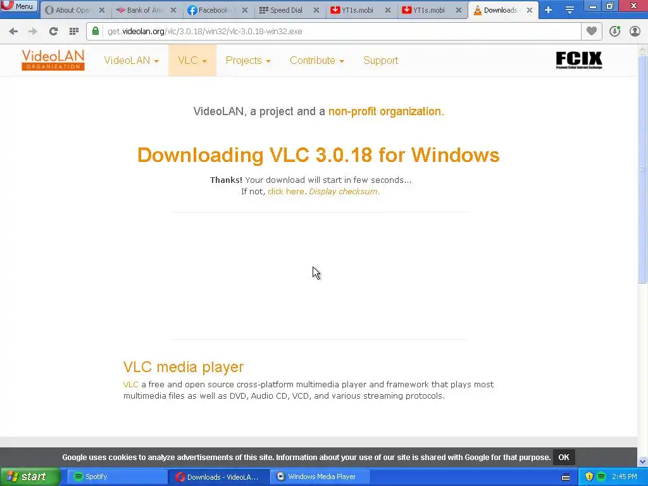This screenshot has height=486, width=648.
Task: Click the keyboard icon in system tray
Action: point(566,477)
